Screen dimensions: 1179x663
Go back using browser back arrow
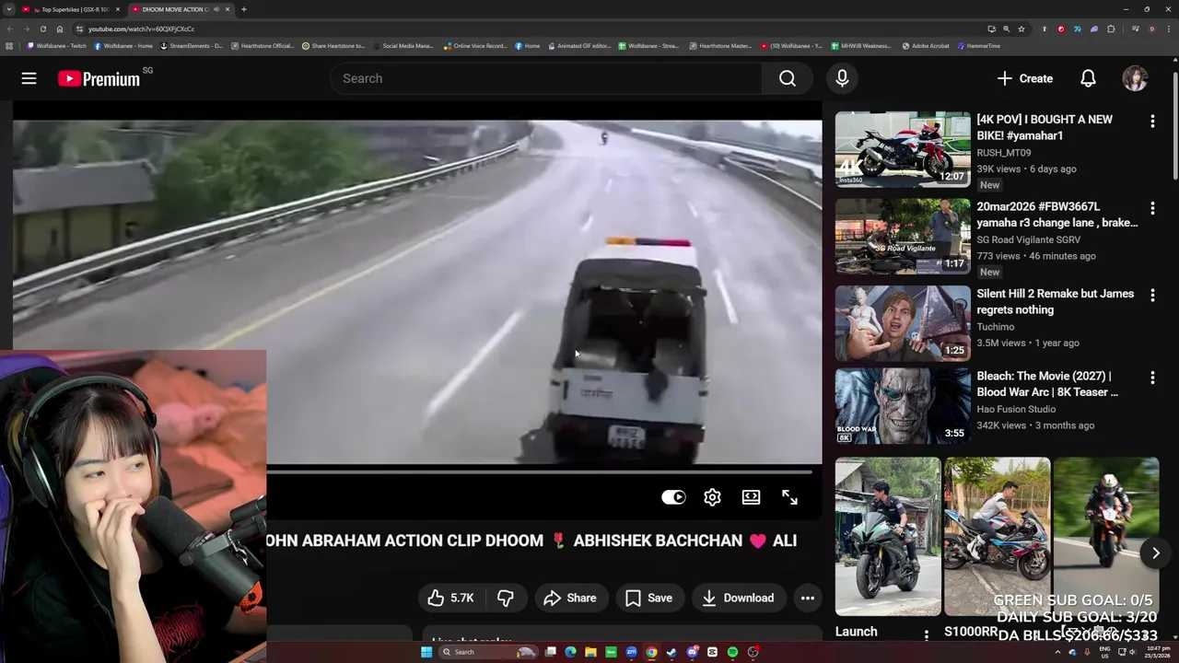click(9, 29)
